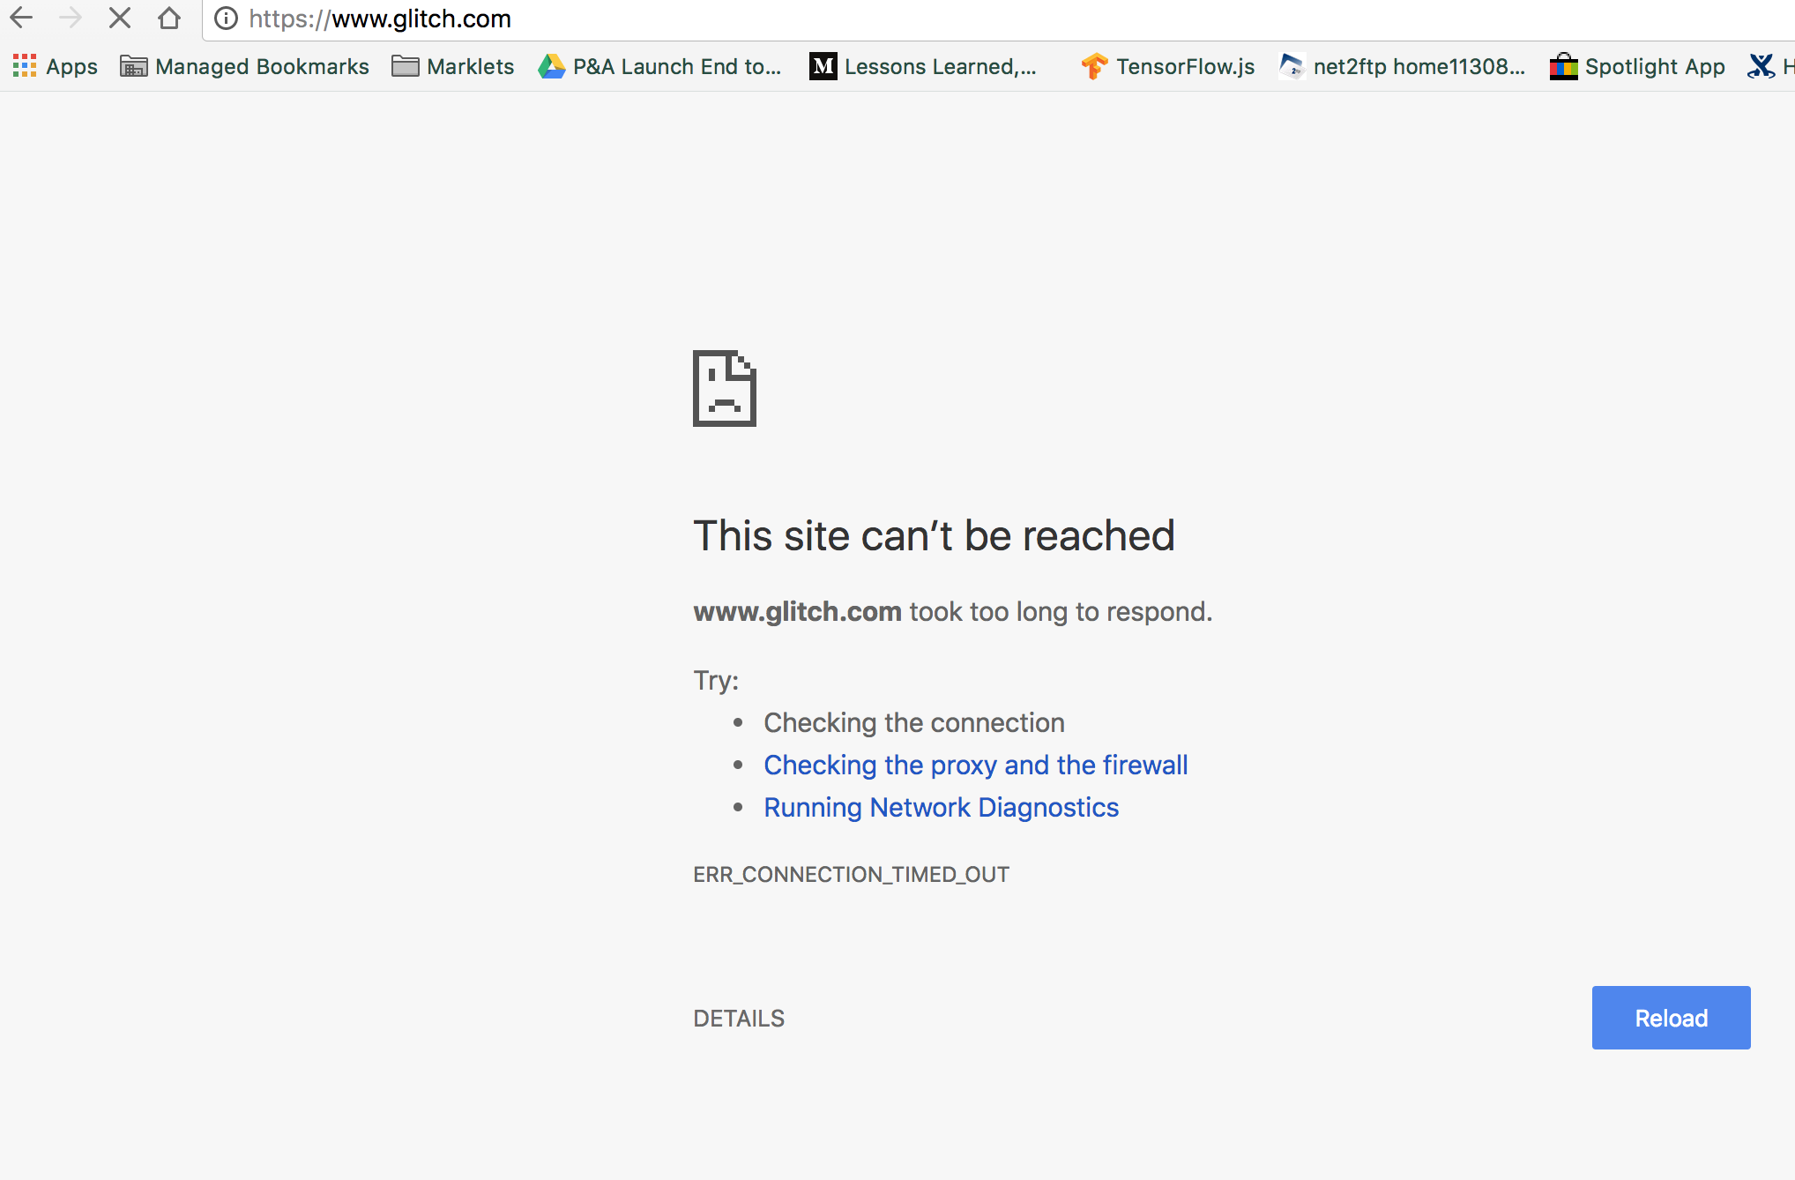Click the last cut-off X bookmark icon
This screenshot has width=1795, height=1180.
(x=1761, y=66)
